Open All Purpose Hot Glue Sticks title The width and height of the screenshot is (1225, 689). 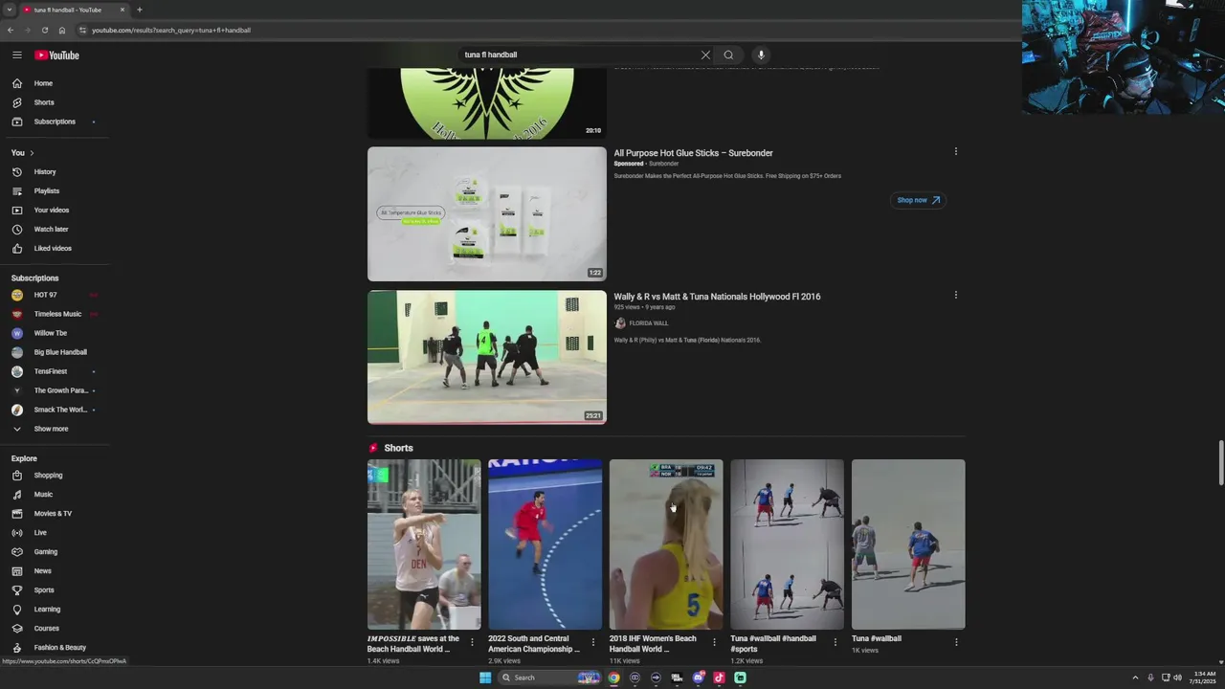click(x=693, y=153)
